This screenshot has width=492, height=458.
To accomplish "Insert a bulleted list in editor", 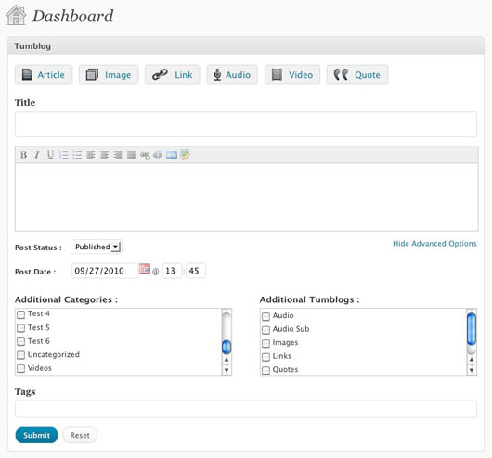I will (x=77, y=155).
